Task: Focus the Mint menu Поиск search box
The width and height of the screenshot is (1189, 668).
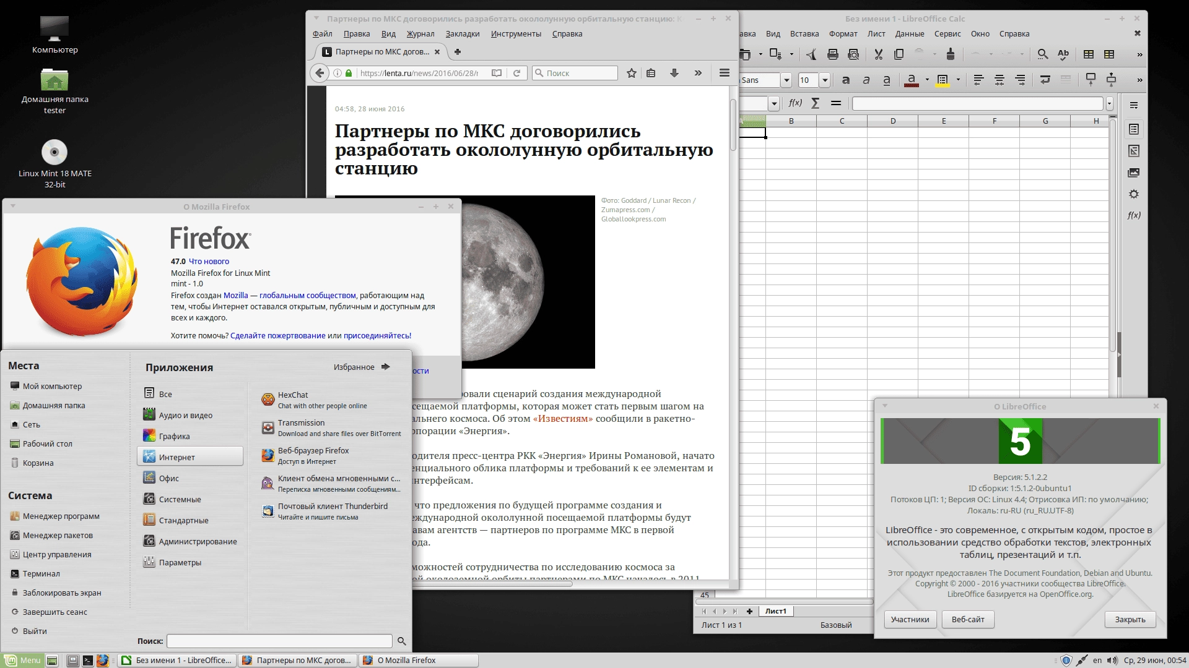Action: click(279, 641)
